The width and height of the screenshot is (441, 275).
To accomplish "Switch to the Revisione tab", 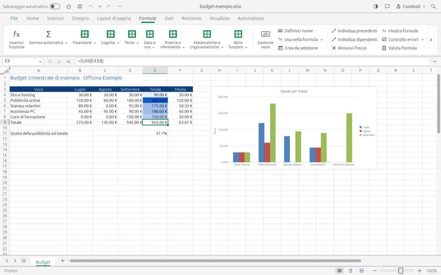I will point(191,18).
